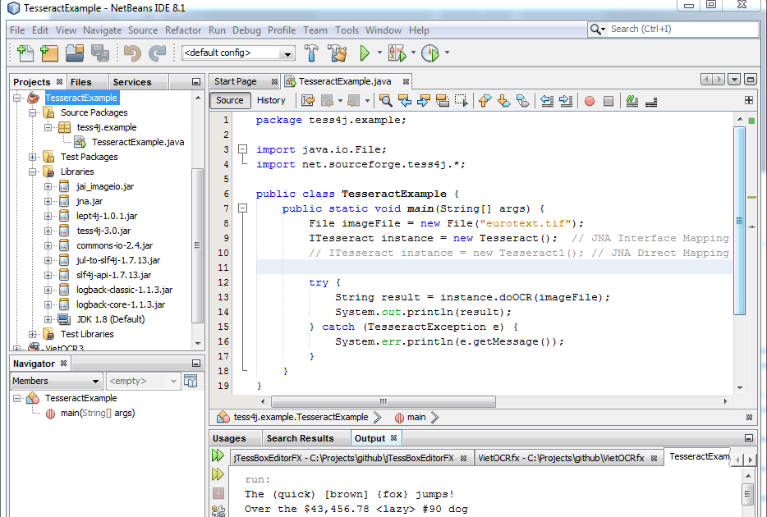Click the Stop Macro Recording icon

609,101
